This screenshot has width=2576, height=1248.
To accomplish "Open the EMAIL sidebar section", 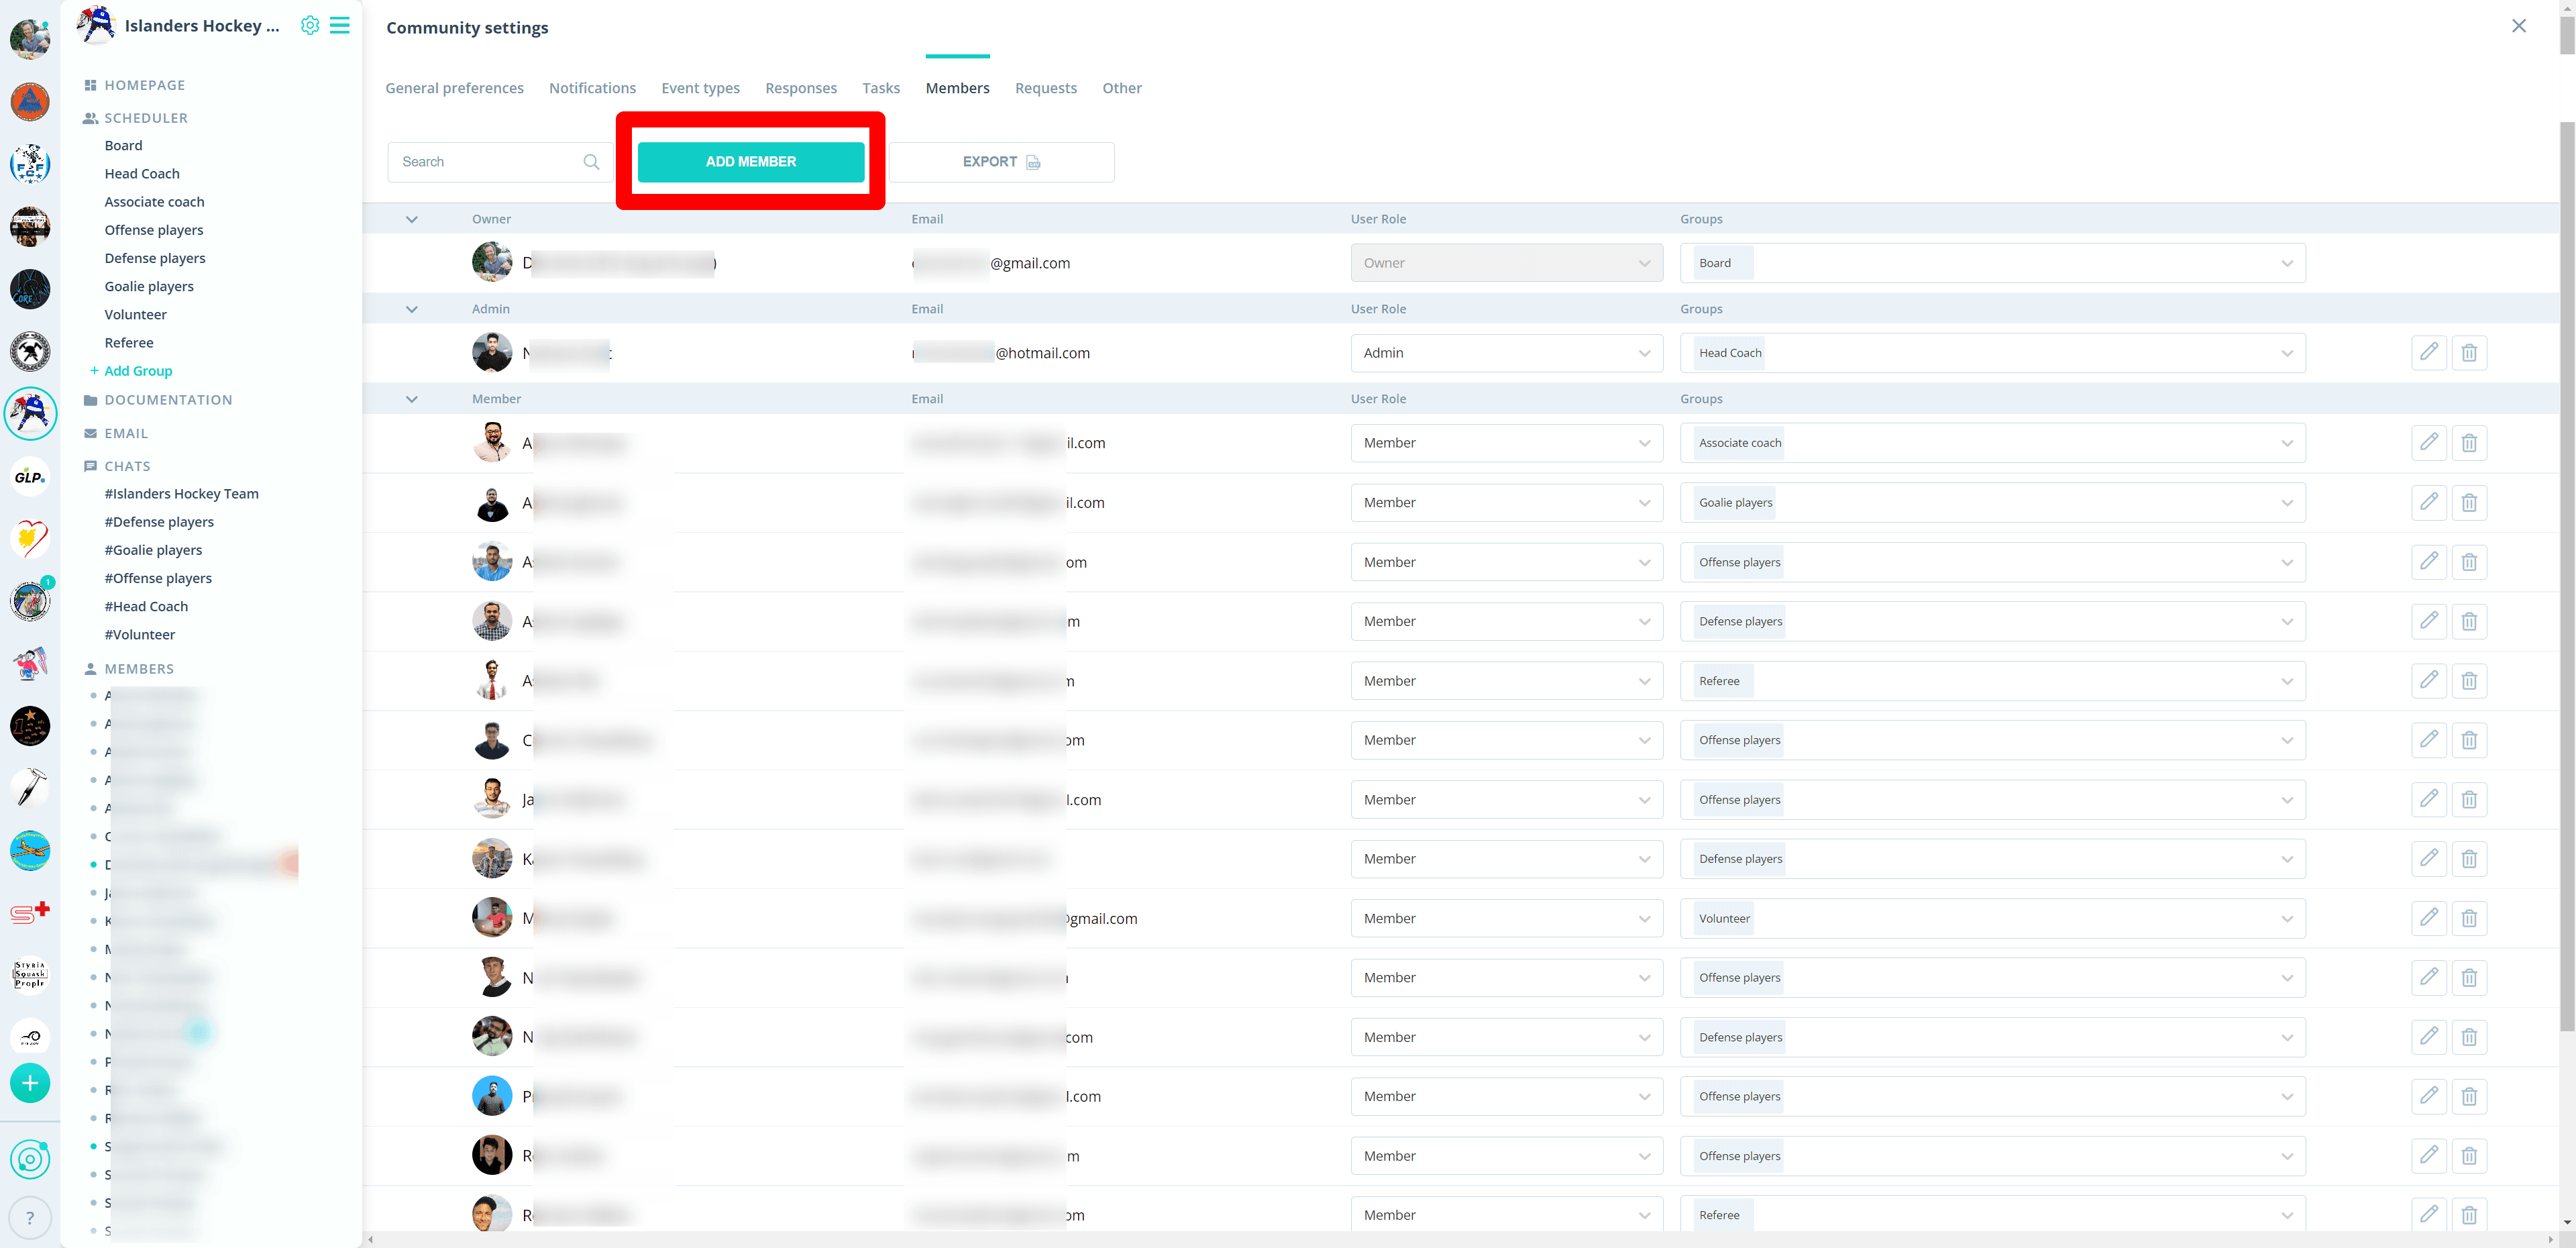I will click(x=116, y=434).
